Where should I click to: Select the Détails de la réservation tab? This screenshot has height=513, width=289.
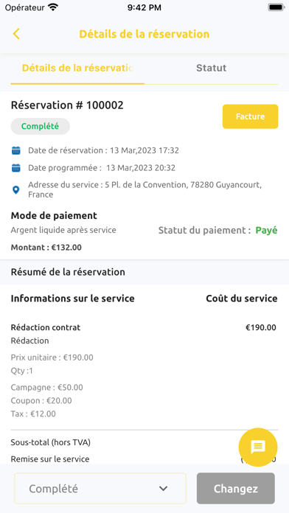click(x=77, y=68)
